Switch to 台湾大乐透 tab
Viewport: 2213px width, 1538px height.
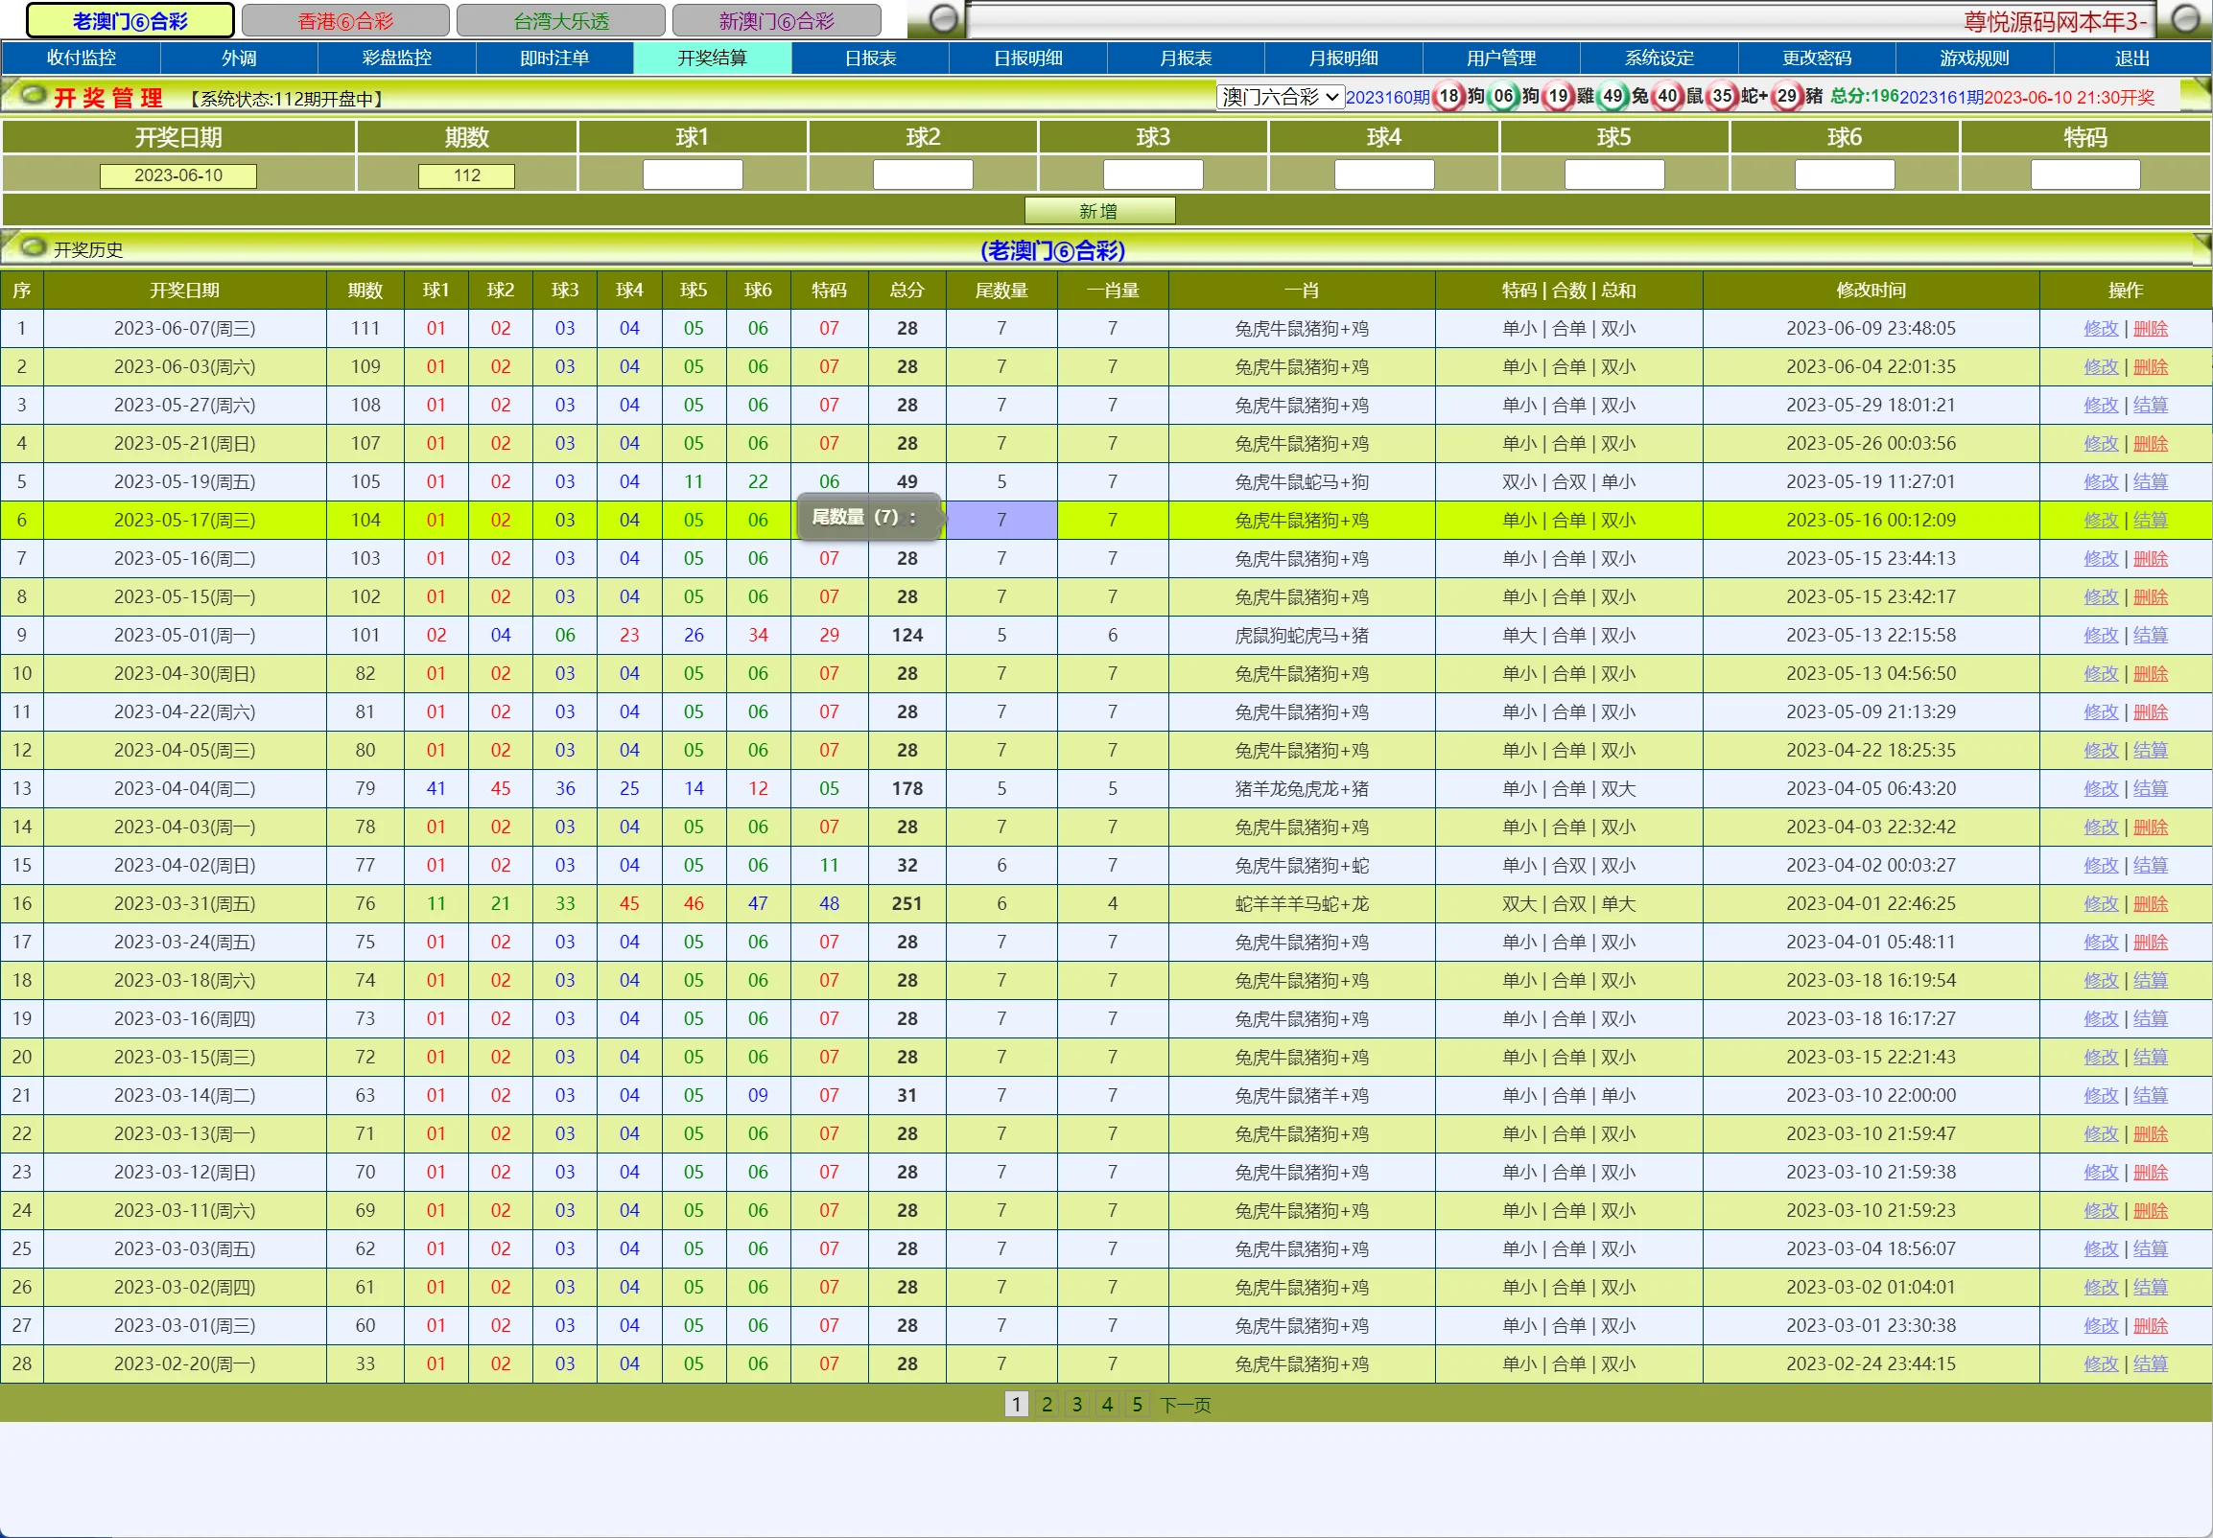(x=561, y=20)
